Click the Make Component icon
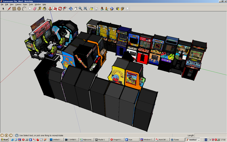This screenshot has width=227, height=142. click(30, 9)
